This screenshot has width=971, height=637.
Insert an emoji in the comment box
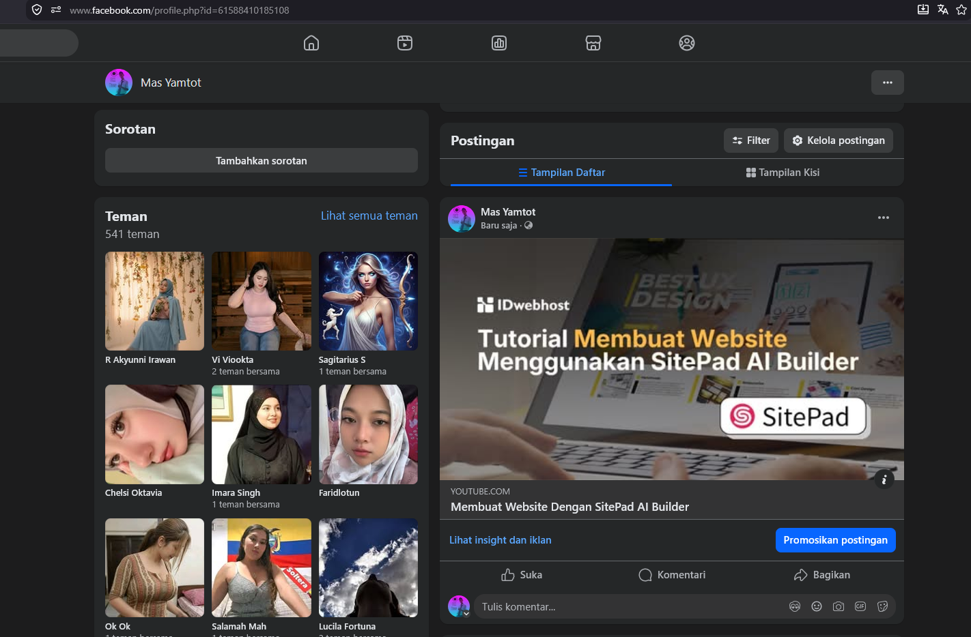coord(817,606)
